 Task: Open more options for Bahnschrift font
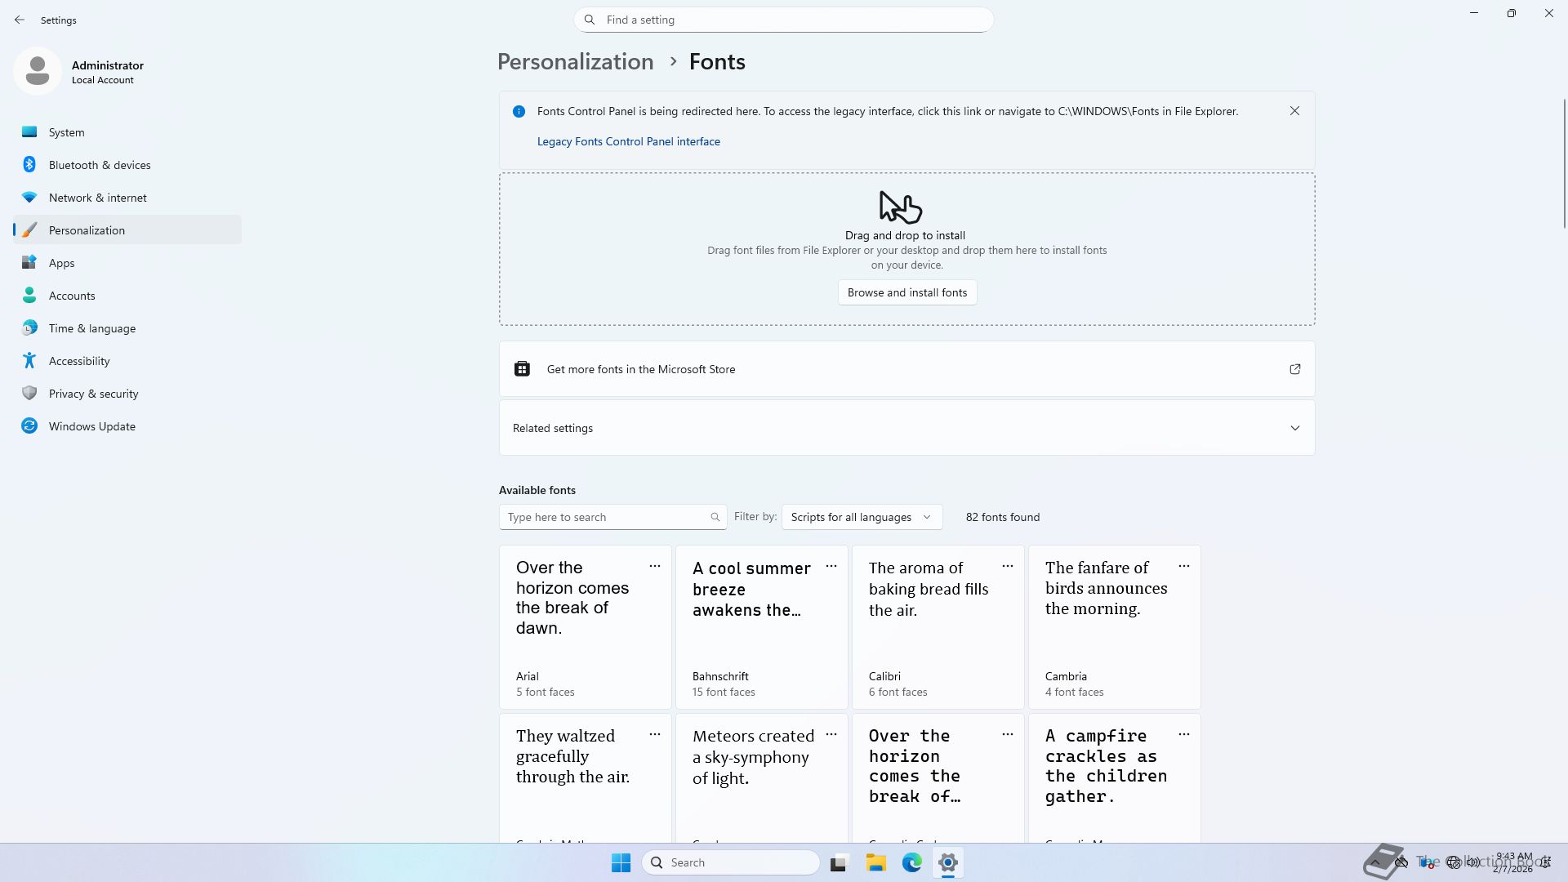(831, 566)
